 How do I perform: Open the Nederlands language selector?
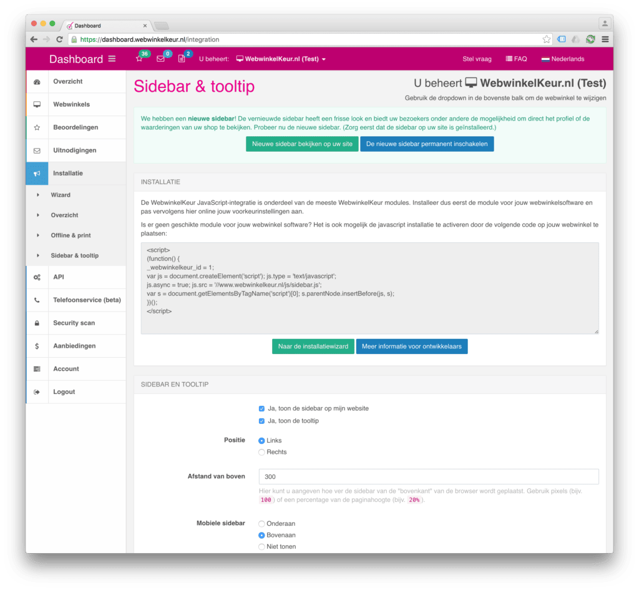pyautogui.click(x=562, y=59)
